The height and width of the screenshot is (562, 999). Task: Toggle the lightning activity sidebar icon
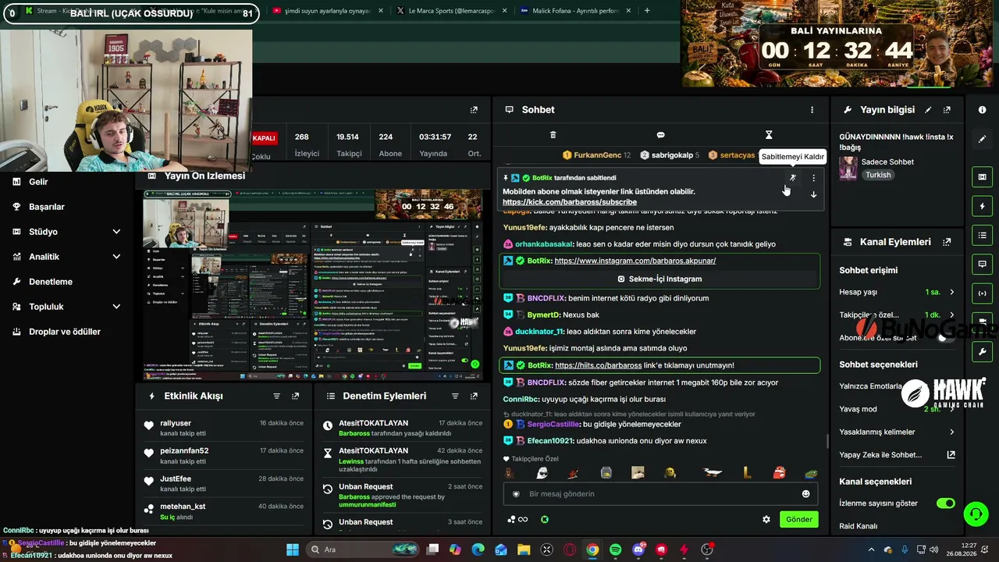[982, 206]
